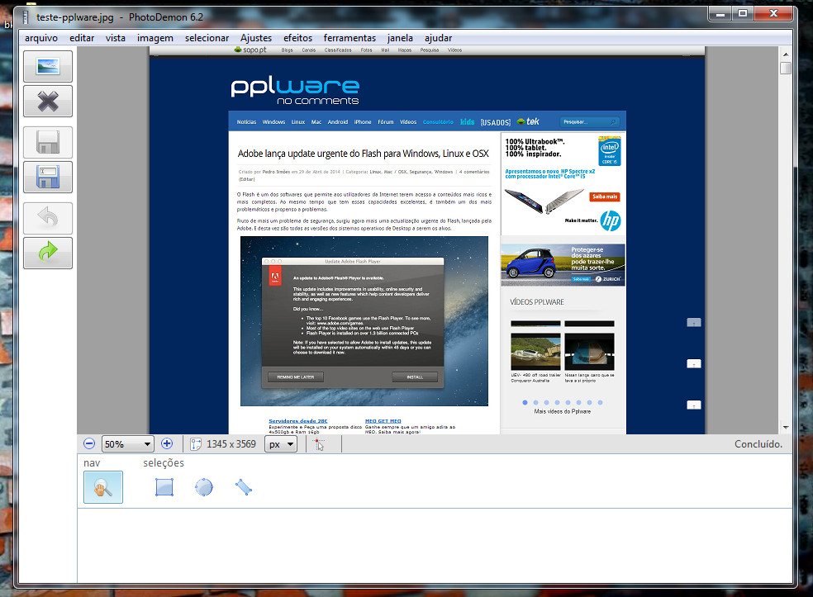The height and width of the screenshot is (597, 813).
Task: Click the Adobe Flash article headline in canvas
Action: [363, 154]
